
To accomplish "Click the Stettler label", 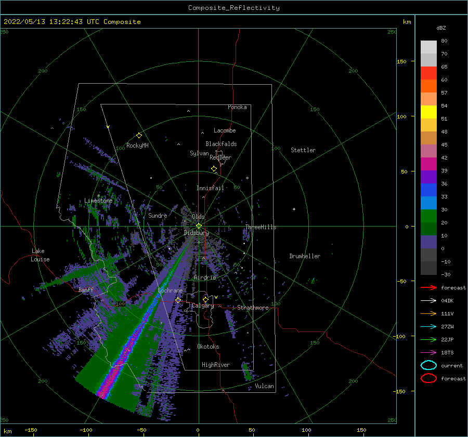I will tap(303, 150).
